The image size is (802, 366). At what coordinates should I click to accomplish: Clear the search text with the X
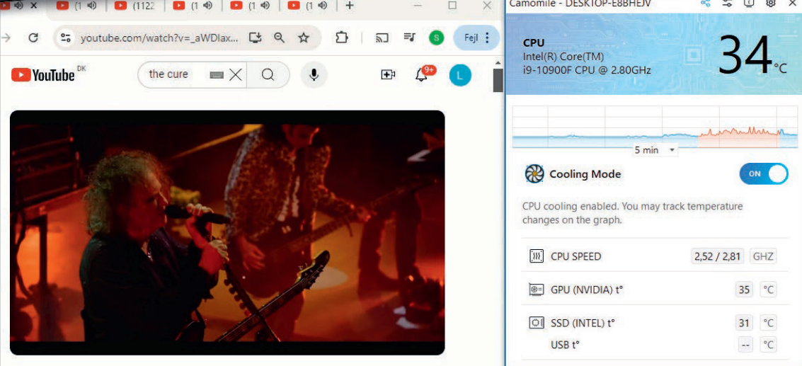tap(236, 74)
